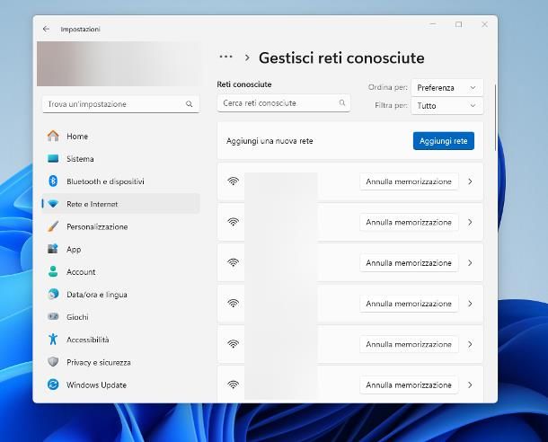Click the Wi-Fi icon of the third network
Viewport: 548px width, 442px height.
pyautogui.click(x=233, y=262)
